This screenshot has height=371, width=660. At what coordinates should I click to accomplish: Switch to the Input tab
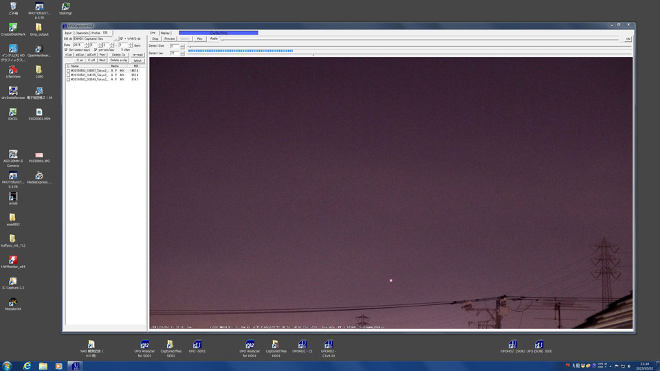68,33
